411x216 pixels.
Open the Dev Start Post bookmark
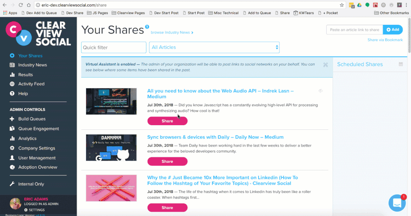click(x=164, y=13)
